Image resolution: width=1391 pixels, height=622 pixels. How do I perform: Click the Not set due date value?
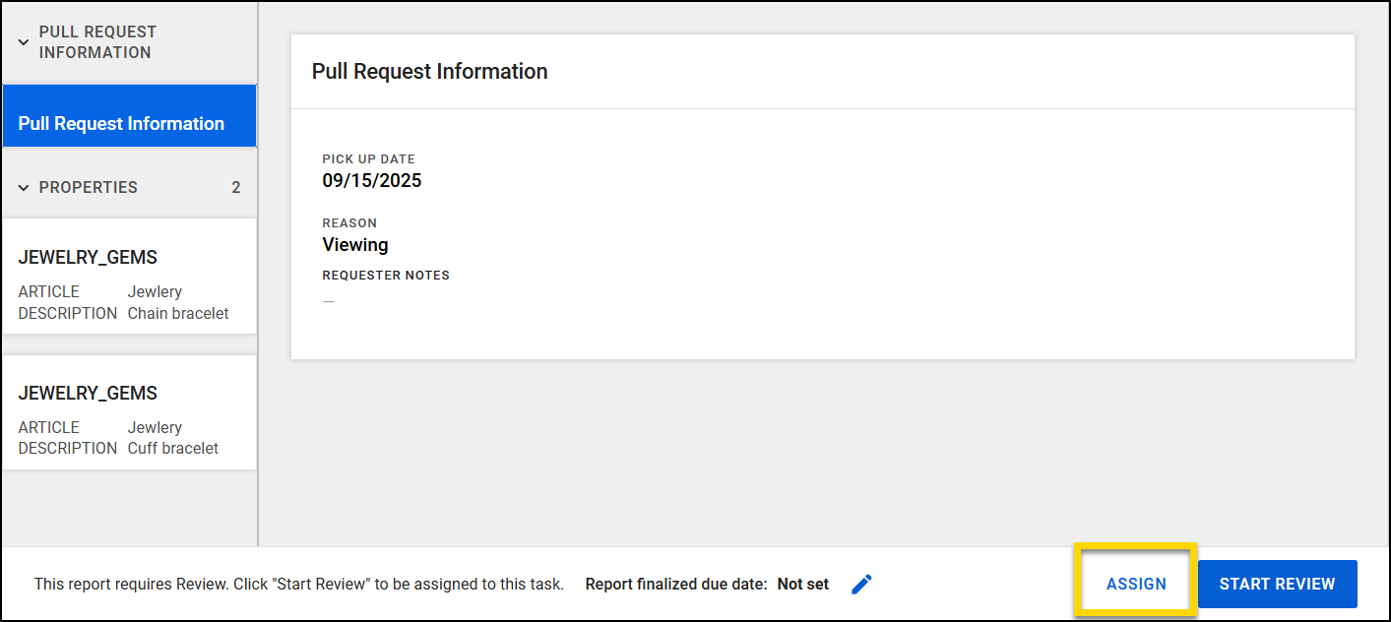click(x=802, y=585)
